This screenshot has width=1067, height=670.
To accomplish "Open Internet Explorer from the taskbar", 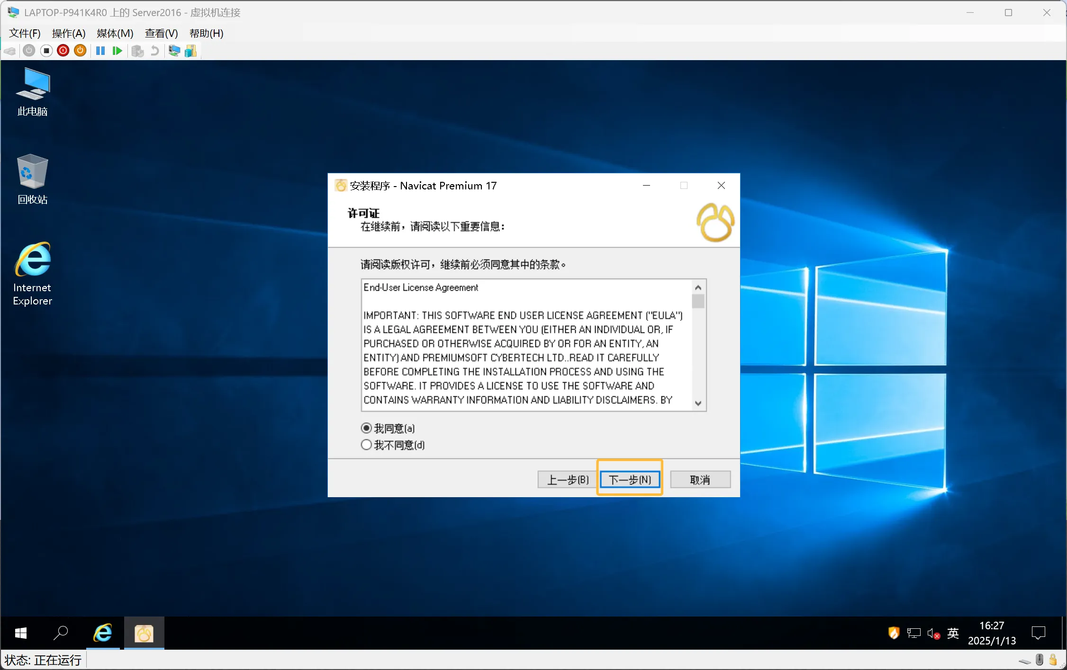I will point(103,633).
